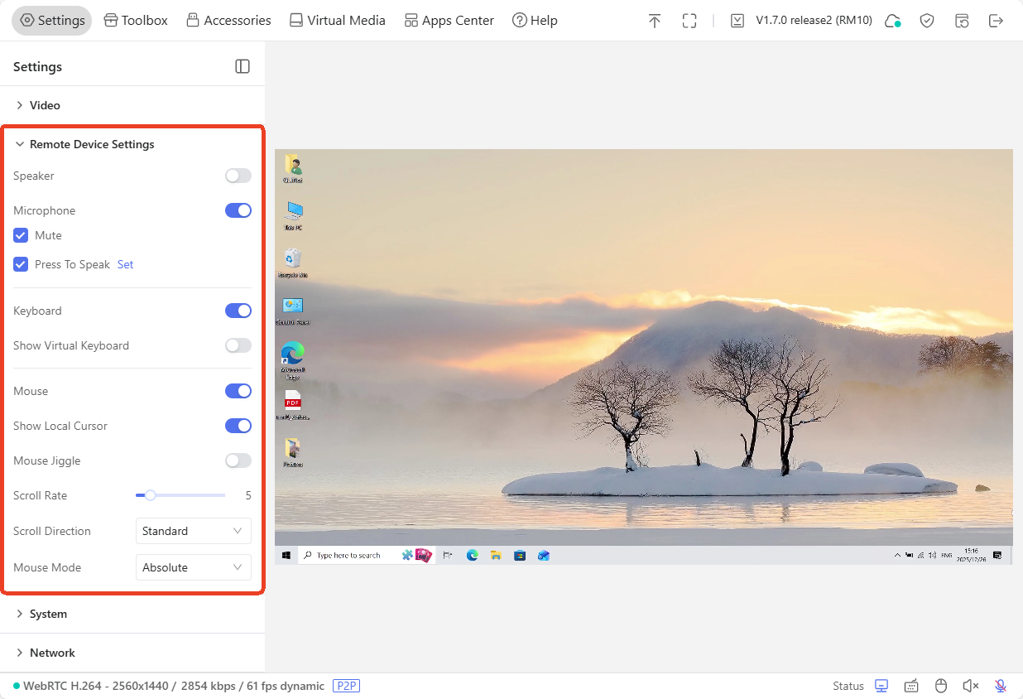This screenshot has height=699, width=1023.
Task: Click the keyboard status icon in status bar
Action: click(911, 686)
